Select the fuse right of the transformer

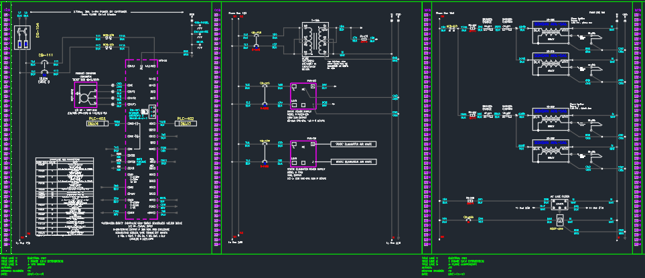tap(364, 40)
